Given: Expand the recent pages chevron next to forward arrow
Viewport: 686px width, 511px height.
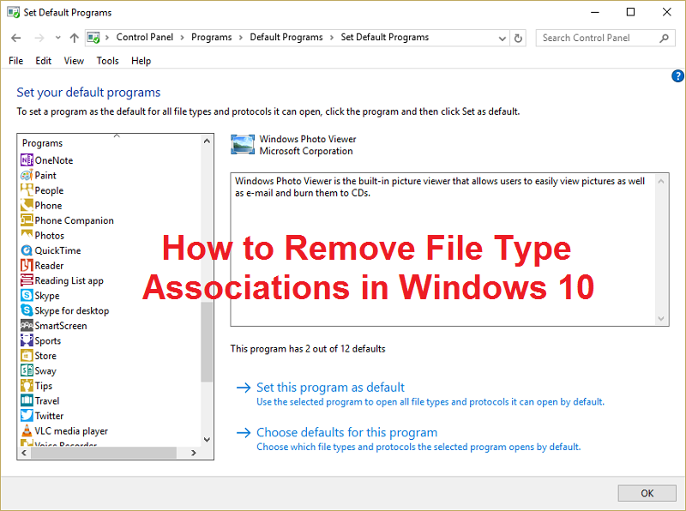Looking at the screenshot, I should coord(57,38).
